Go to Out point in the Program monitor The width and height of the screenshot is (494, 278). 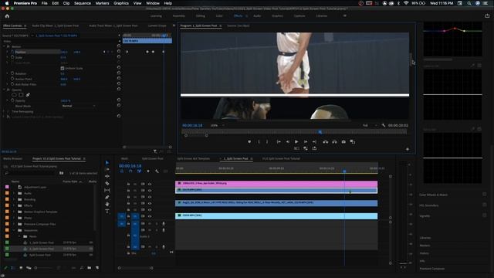(x=314, y=142)
